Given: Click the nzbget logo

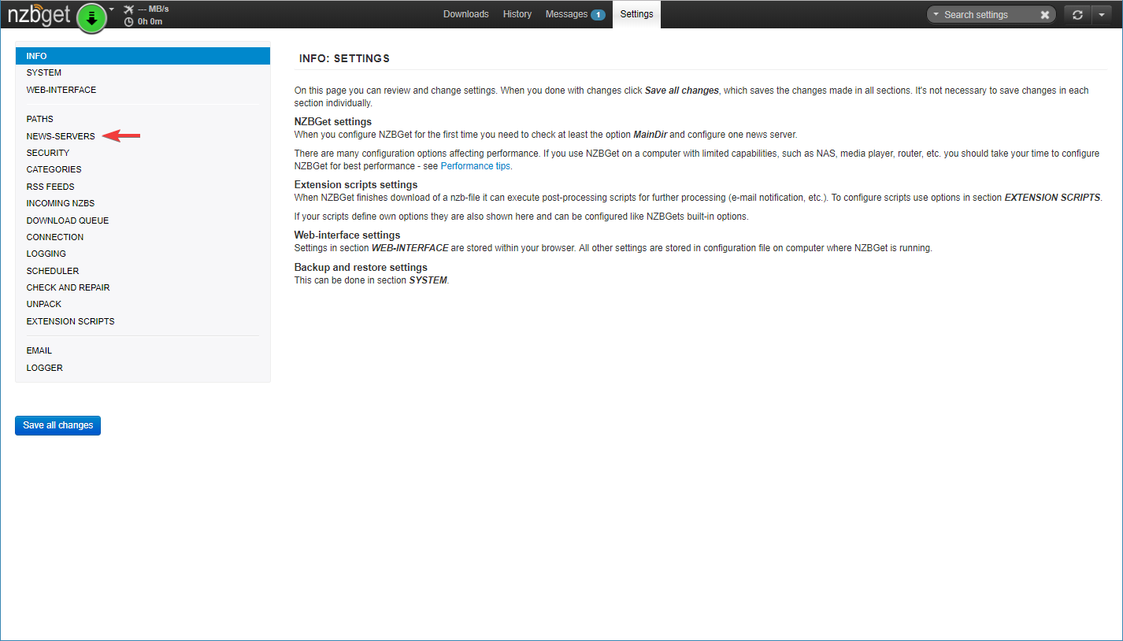Looking at the screenshot, I should (x=39, y=14).
